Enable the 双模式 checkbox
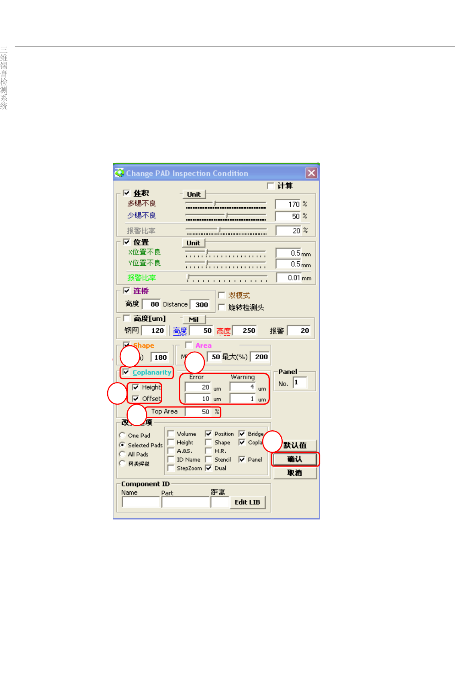Image resolution: width=455 pixels, height=676 pixels. pyautogui.click(x=221, y=295)
